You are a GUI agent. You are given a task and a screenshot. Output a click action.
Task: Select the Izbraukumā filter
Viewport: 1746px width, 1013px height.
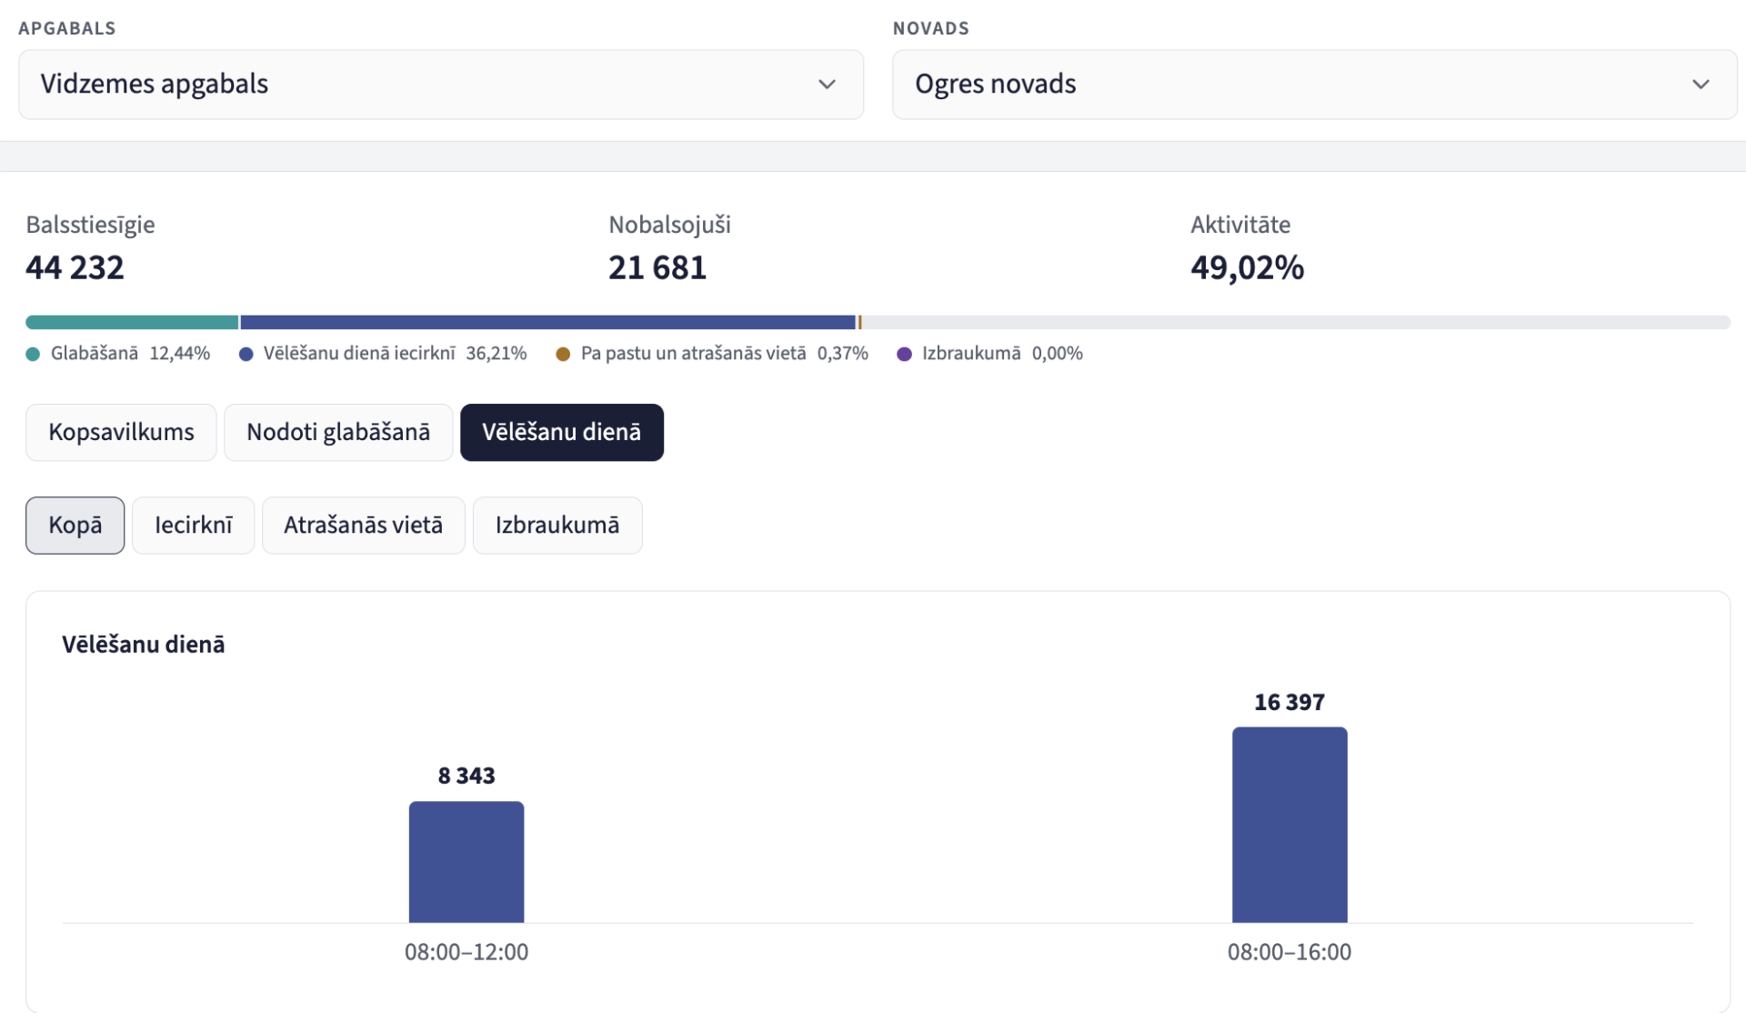click(557, 526)
